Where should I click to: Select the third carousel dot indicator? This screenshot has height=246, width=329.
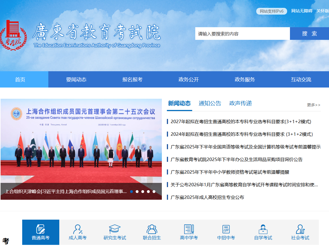pos(143,192)
